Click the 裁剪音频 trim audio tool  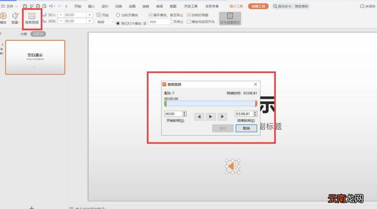click(x=32, y=18)
